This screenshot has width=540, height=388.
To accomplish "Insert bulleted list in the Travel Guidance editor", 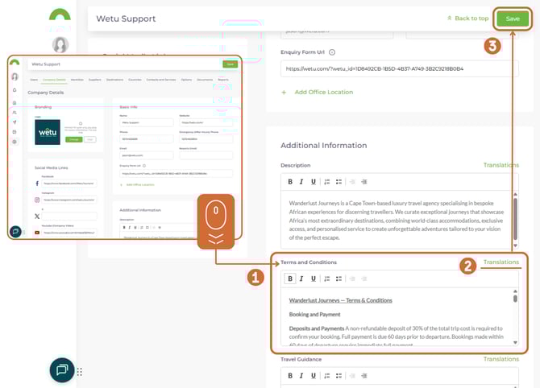I will tap(339, 376).
